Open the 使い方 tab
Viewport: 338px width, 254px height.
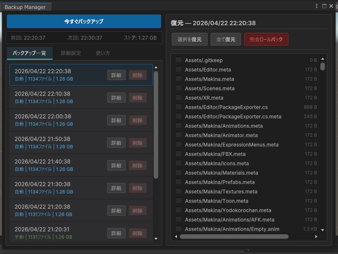103,53
